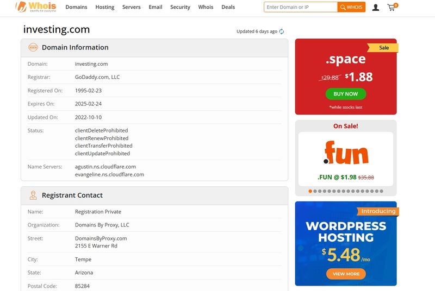Click the investing.com page title

[57, 29]
